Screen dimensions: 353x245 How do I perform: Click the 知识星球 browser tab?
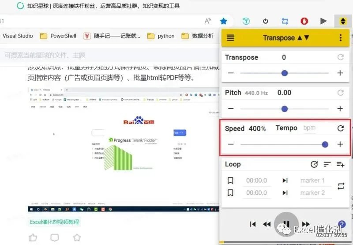98,6
